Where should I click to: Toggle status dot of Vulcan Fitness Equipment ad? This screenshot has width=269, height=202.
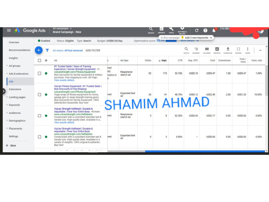point(46,95)
